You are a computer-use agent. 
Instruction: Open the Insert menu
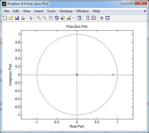point(39,11)
